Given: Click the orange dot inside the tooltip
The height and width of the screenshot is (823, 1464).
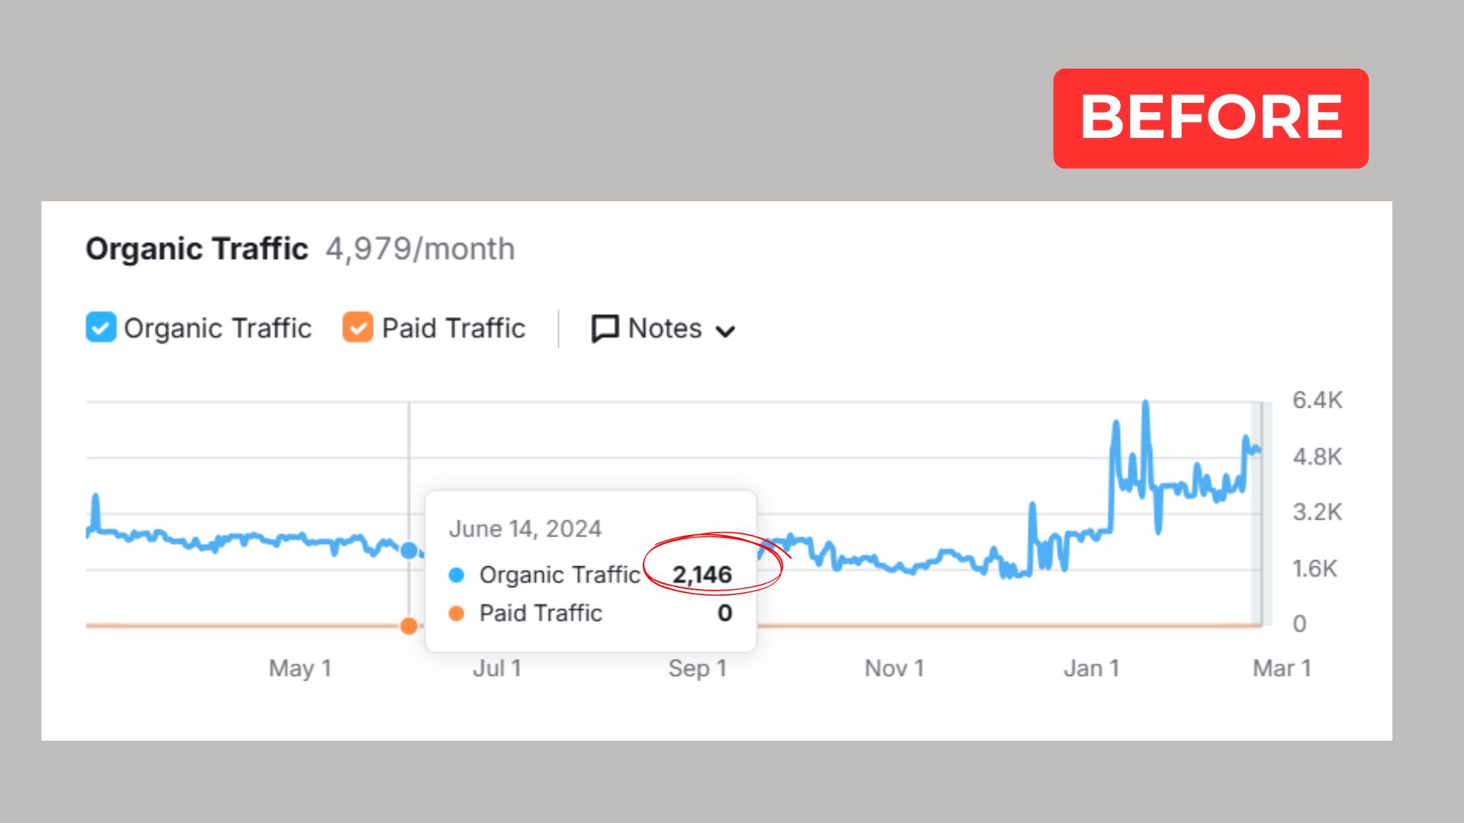Looking at the screenshot, I should pos(457,613).
